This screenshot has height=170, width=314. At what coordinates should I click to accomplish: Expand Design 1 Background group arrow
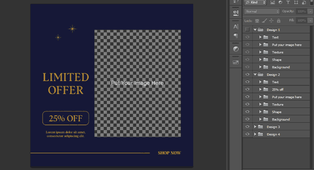click(260, 67)
